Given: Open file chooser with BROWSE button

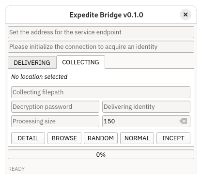Looking at the screenshot, I should click(64, 138).
